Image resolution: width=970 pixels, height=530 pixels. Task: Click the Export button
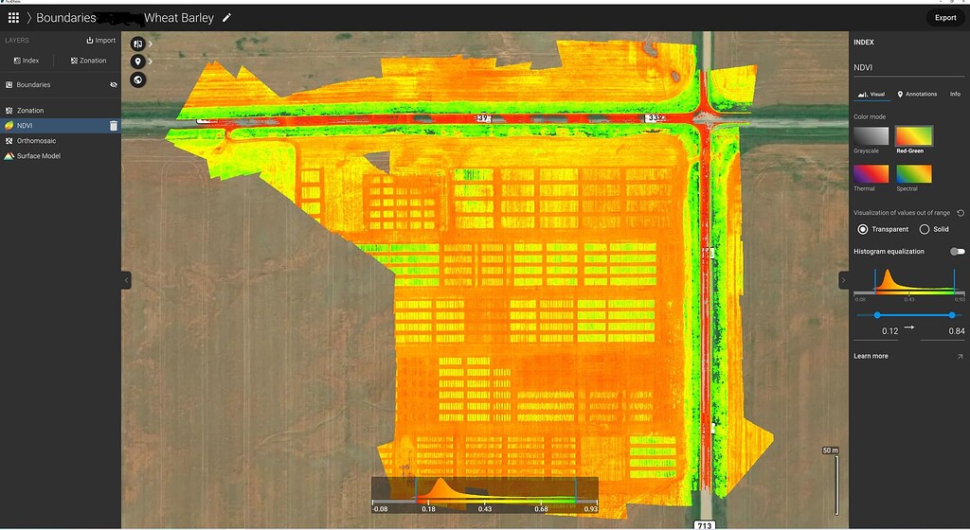click(x=944, y=18)
